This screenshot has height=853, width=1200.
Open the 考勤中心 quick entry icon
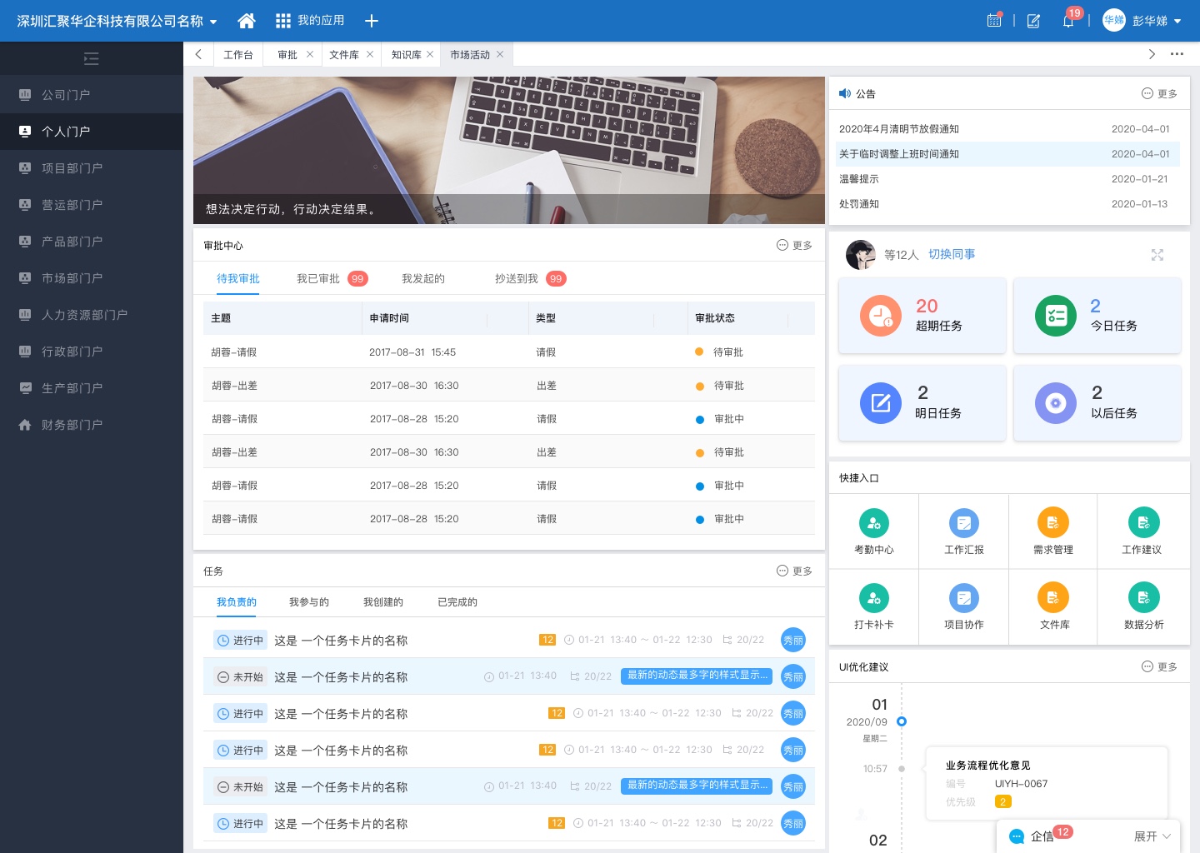[873, 523]
